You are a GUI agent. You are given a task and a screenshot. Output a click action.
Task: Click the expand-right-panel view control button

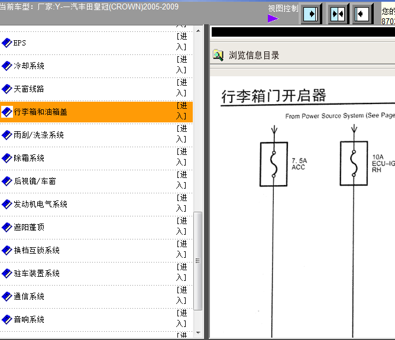[x=363, y=14]
